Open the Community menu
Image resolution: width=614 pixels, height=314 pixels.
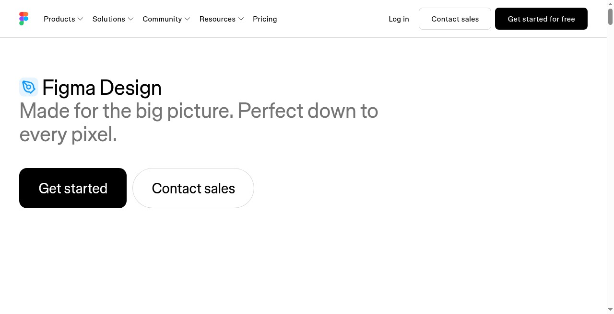pyautogui.click(x=166, y=19)
